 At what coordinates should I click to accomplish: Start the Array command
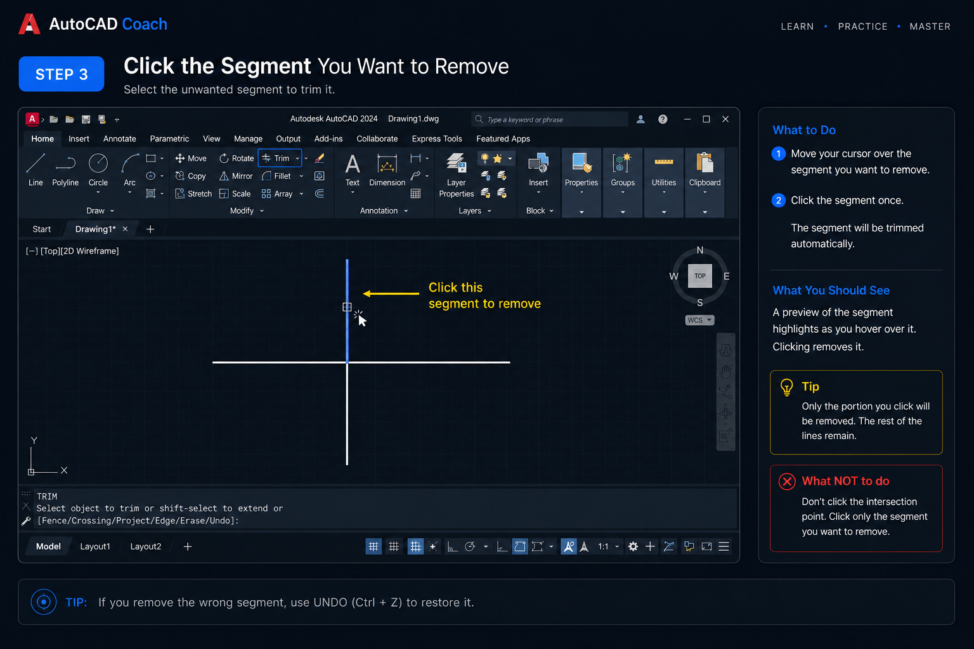(x=277, y=194)
